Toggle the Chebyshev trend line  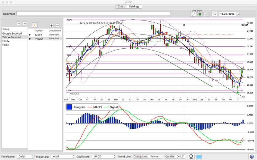point(140,156)
